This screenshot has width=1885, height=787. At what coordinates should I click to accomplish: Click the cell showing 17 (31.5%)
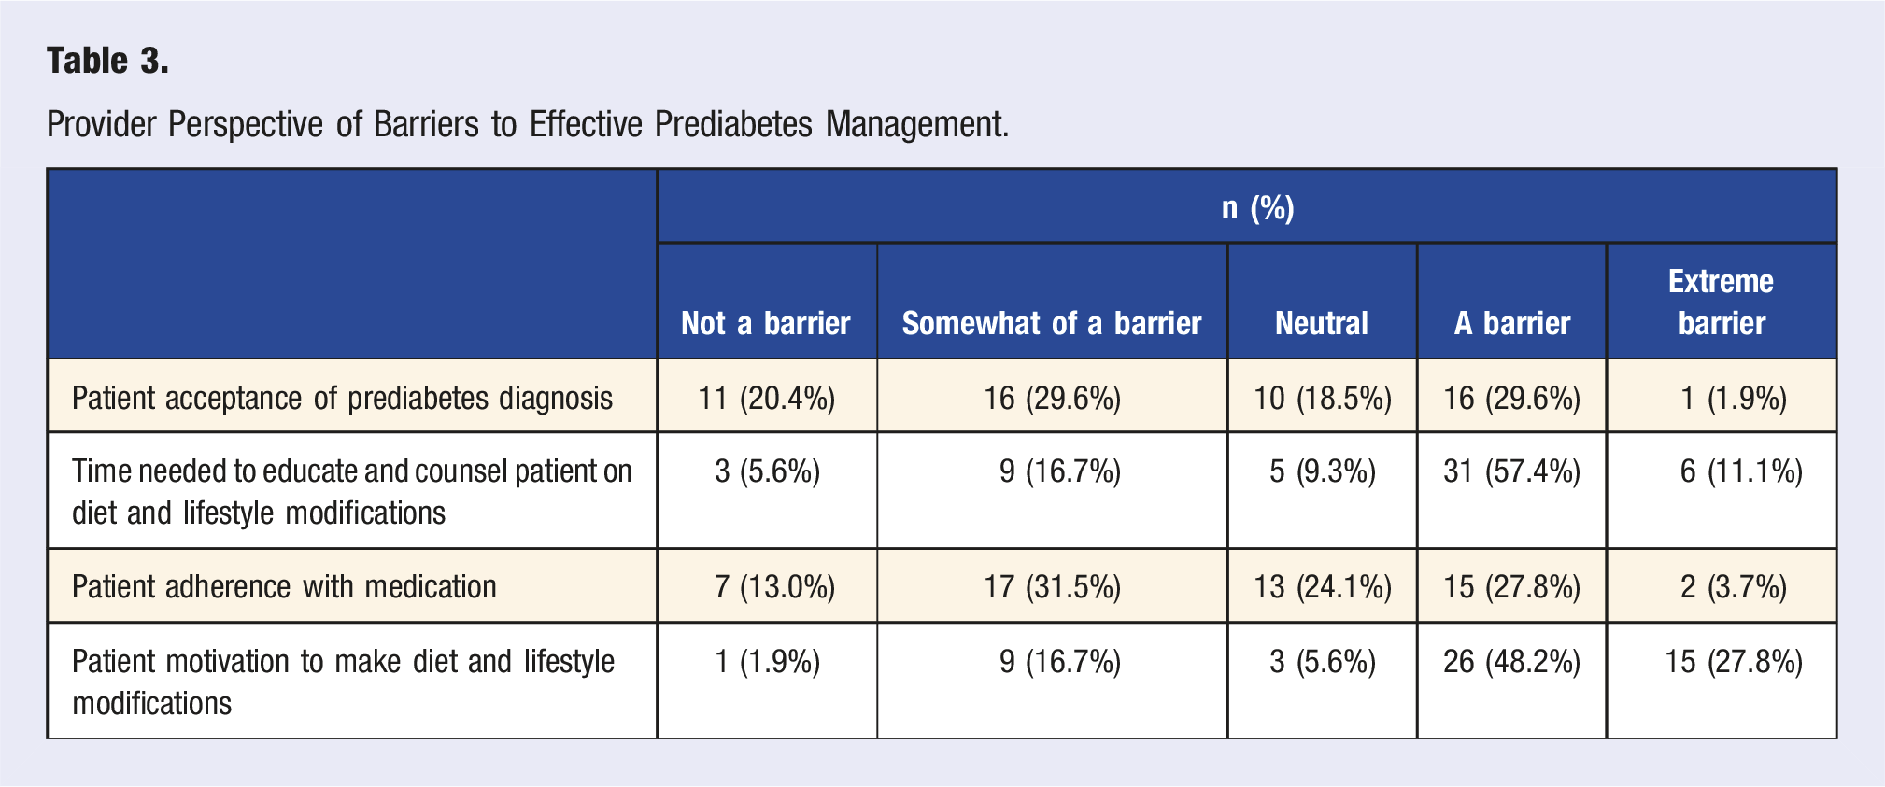coord(1053,586)
